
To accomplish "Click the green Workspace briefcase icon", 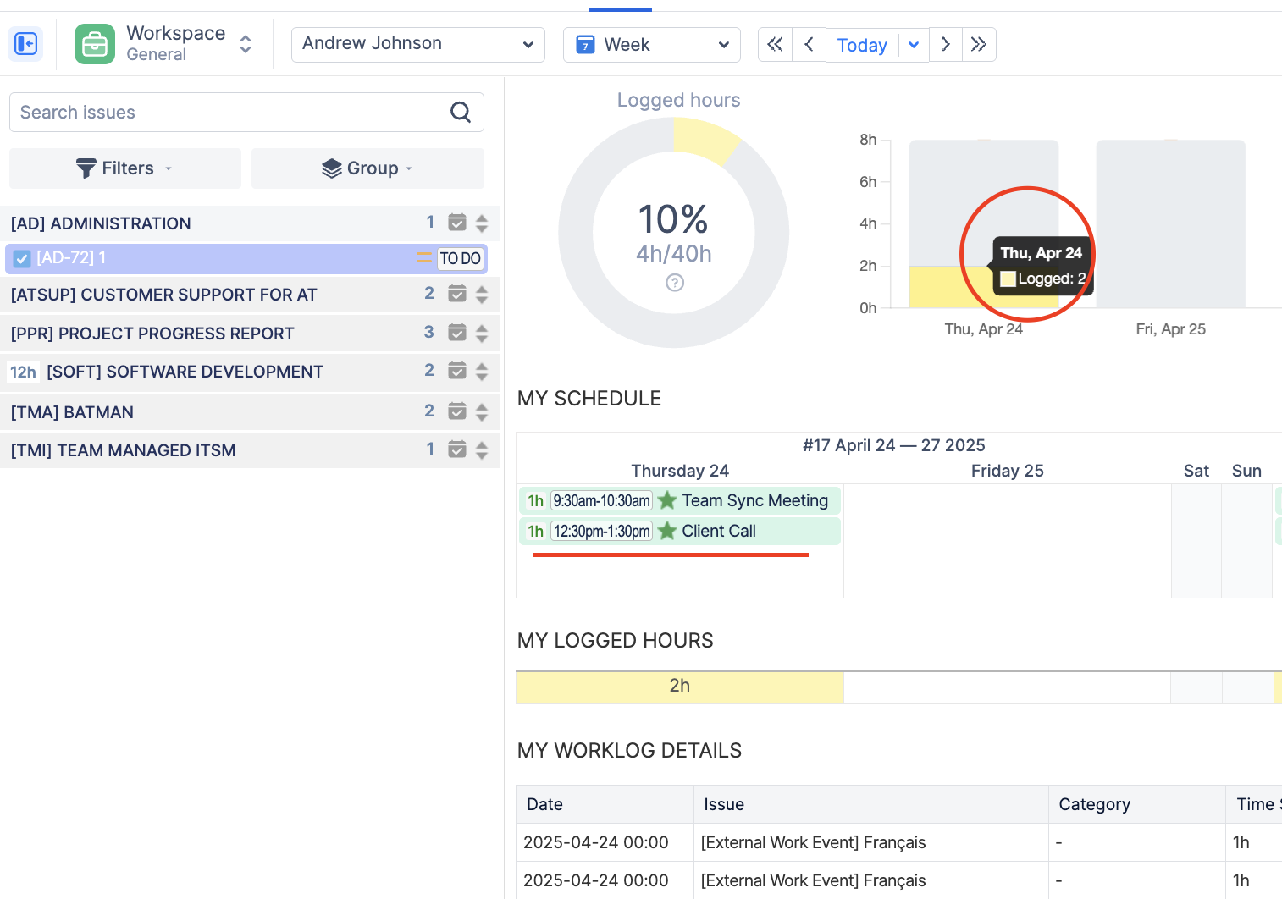I will coord(95,44).
